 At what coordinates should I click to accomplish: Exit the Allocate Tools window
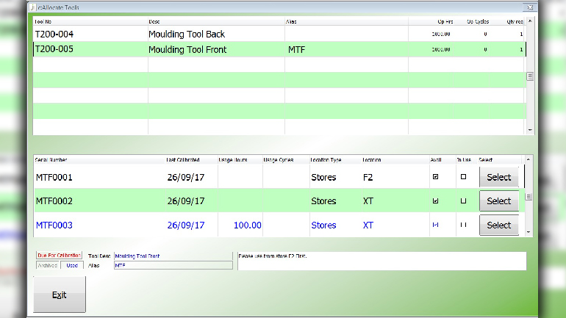59,294
